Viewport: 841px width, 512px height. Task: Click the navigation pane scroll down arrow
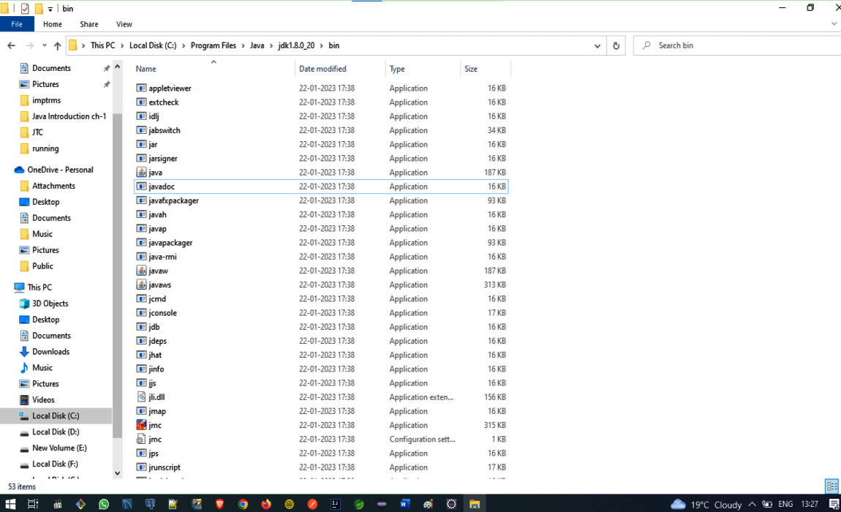pos(117,473)
